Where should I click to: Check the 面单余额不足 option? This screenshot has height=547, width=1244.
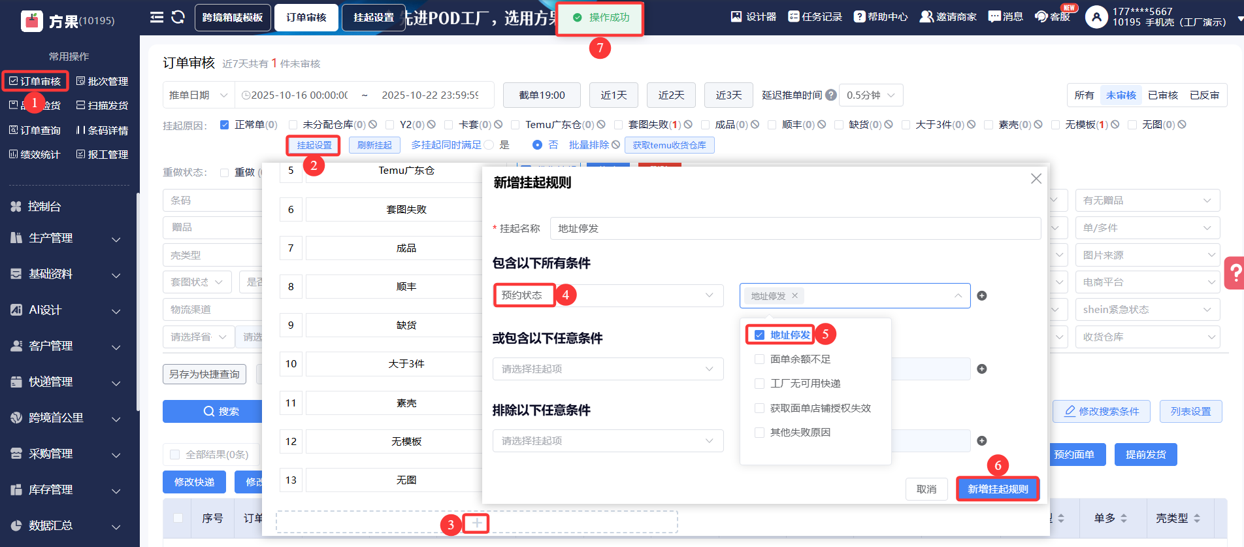[x=759, y=359]
